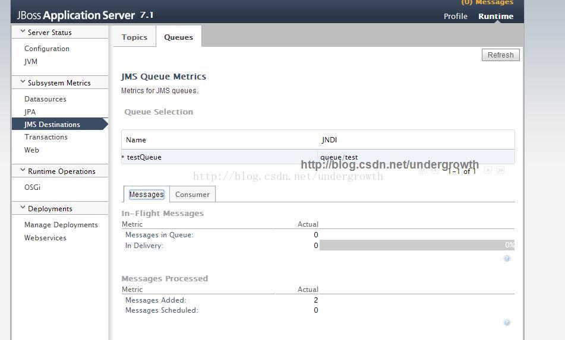Click the first page double-arrow in pager
The height and width of the screenshot is (340, 565).
pyautogui.click(x=422, y=170)
